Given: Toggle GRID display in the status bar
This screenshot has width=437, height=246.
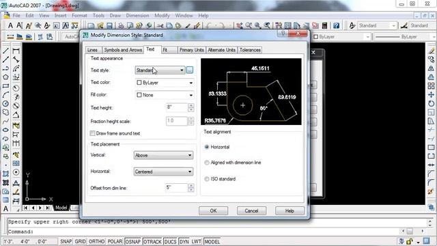Looking at the screenshot, I should click(81, 241).
